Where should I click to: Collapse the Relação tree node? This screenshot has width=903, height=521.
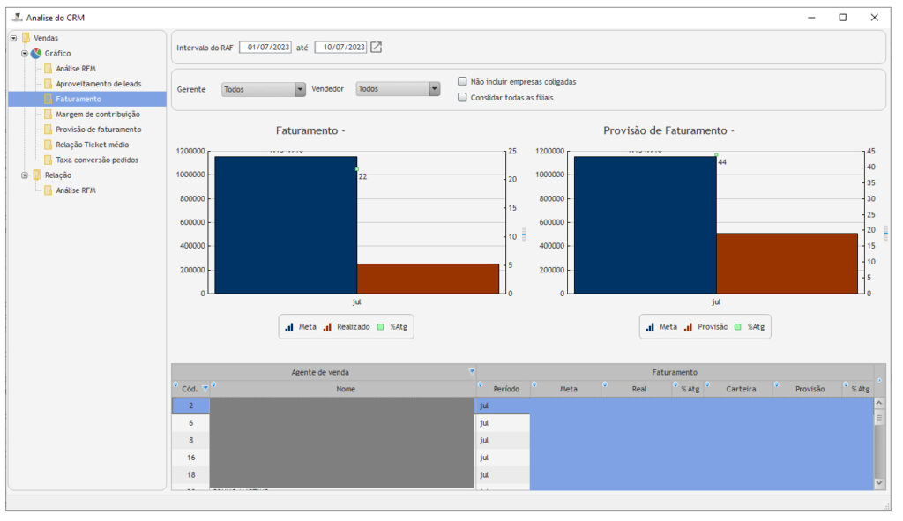25,175
